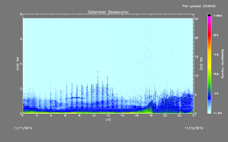Click the tallest backscatter spike near 10:30 UTC

click(98, 78)
